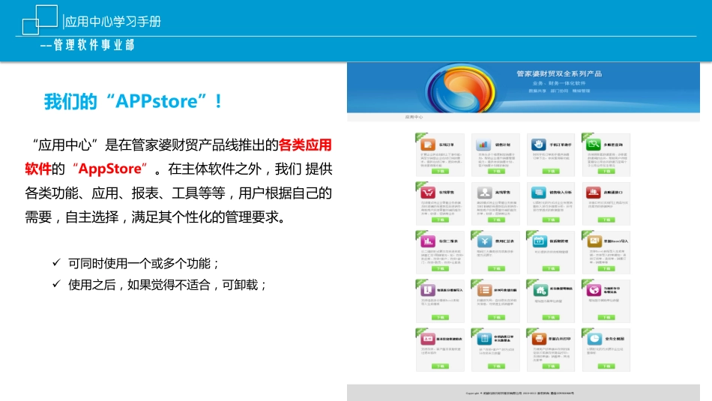Image resolution: width=712 pixels, height=401 pixels.
Task: Click the bar chart 销售计划 app icon
Action: click(x=483, y=145)
